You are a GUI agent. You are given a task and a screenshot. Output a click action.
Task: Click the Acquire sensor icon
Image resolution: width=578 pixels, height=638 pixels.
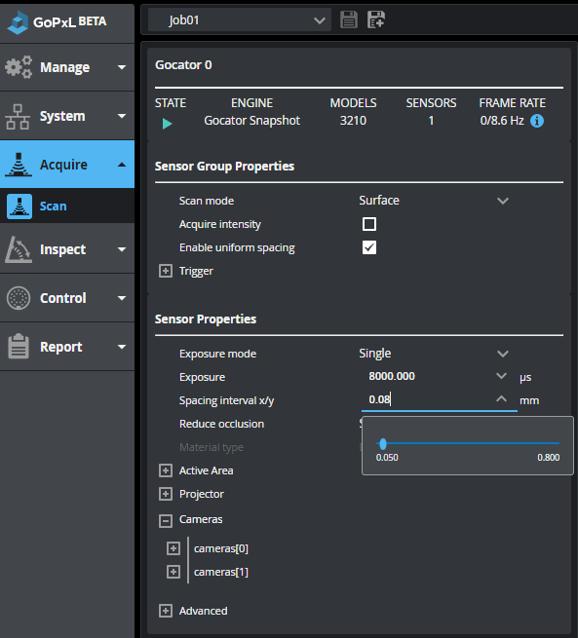point(19,165)
